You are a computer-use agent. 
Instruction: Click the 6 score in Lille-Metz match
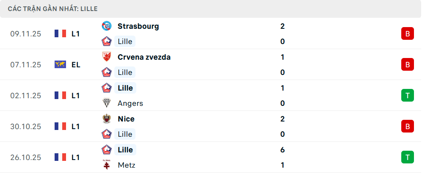(282, 150)
